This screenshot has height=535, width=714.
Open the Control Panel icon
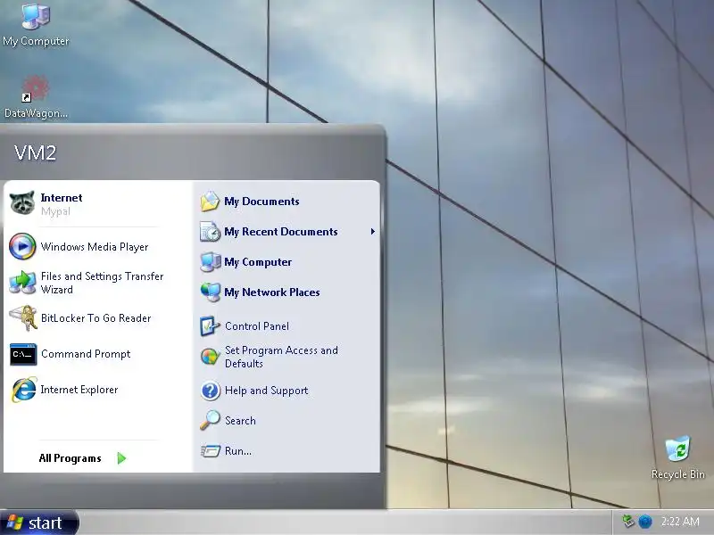pyautogui.click(x=210, y=326)
